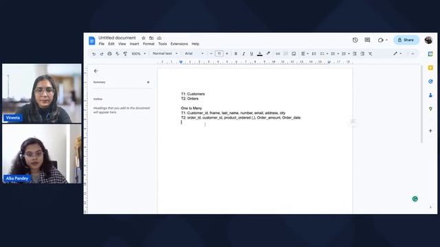Undo the last edit
This screenshot has height=247, width=440.
point(94,54)
